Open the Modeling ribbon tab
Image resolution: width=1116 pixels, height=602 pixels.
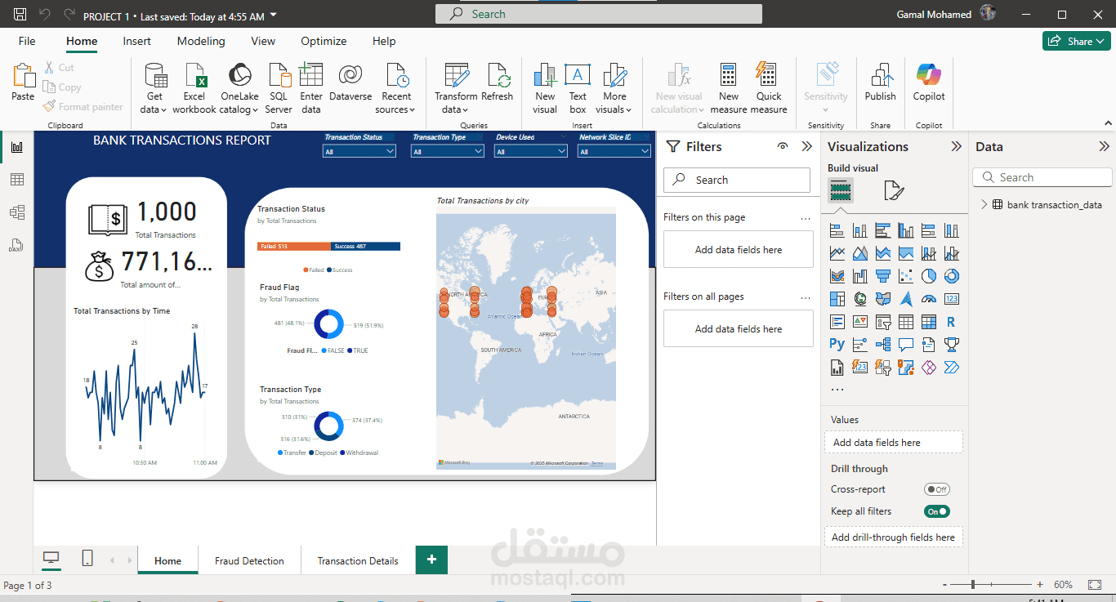coord(201,41)
